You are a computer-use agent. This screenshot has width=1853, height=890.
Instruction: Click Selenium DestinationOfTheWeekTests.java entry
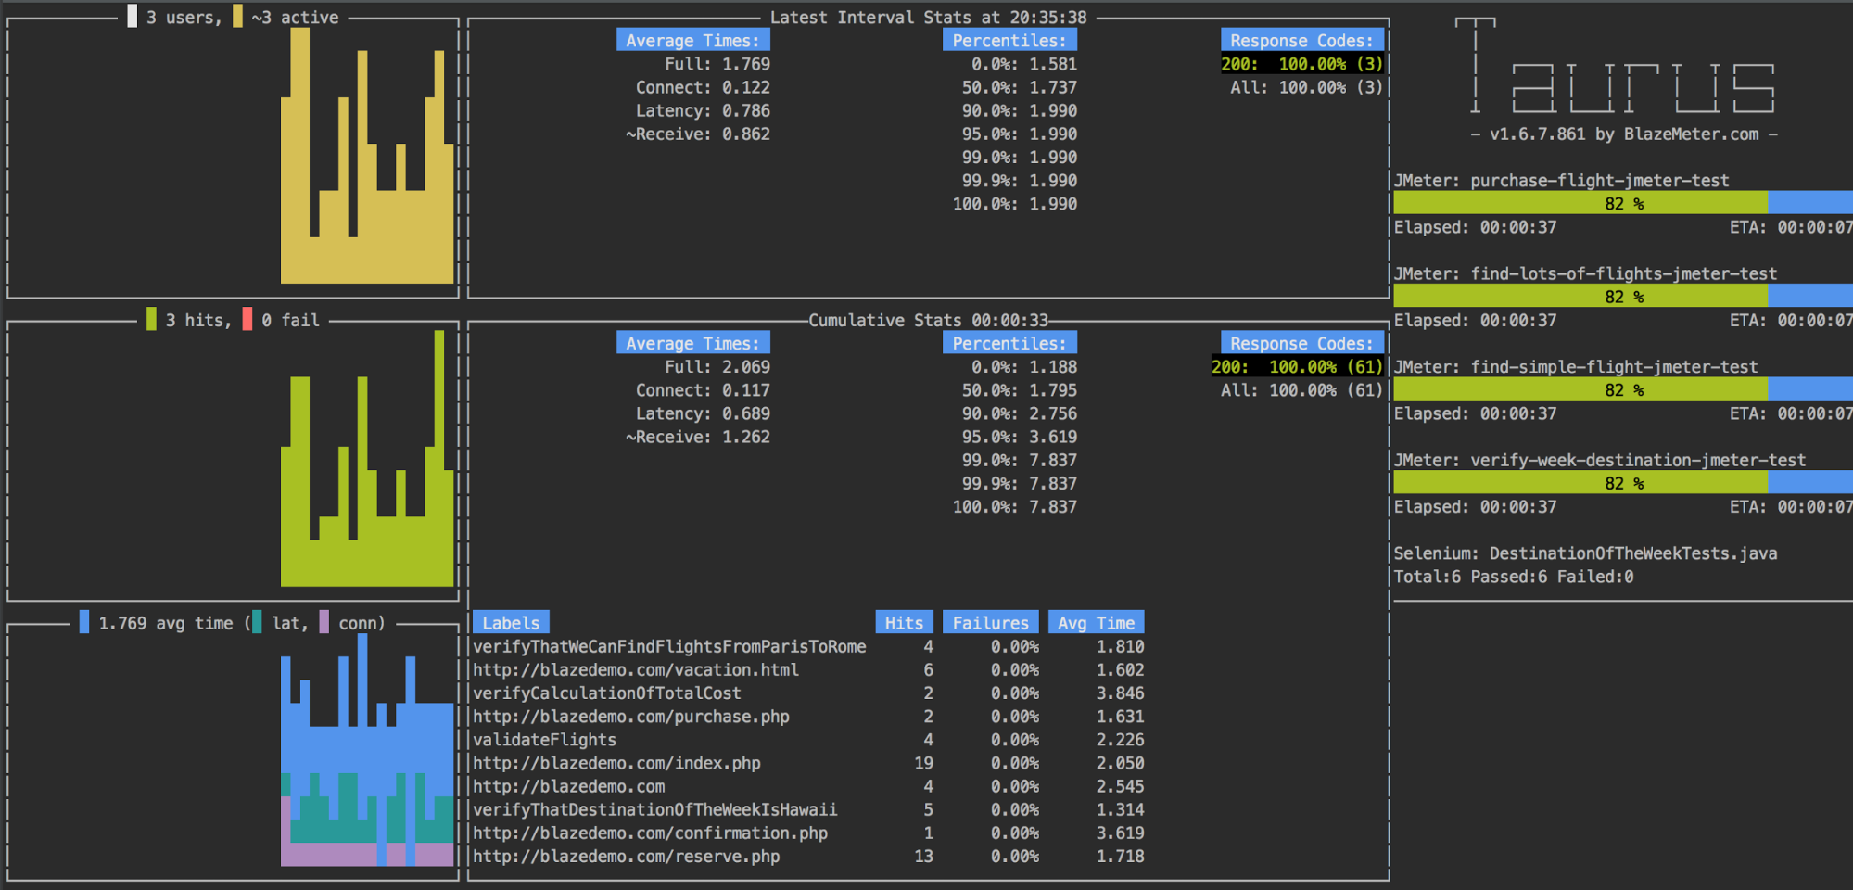click(1585, 553)
